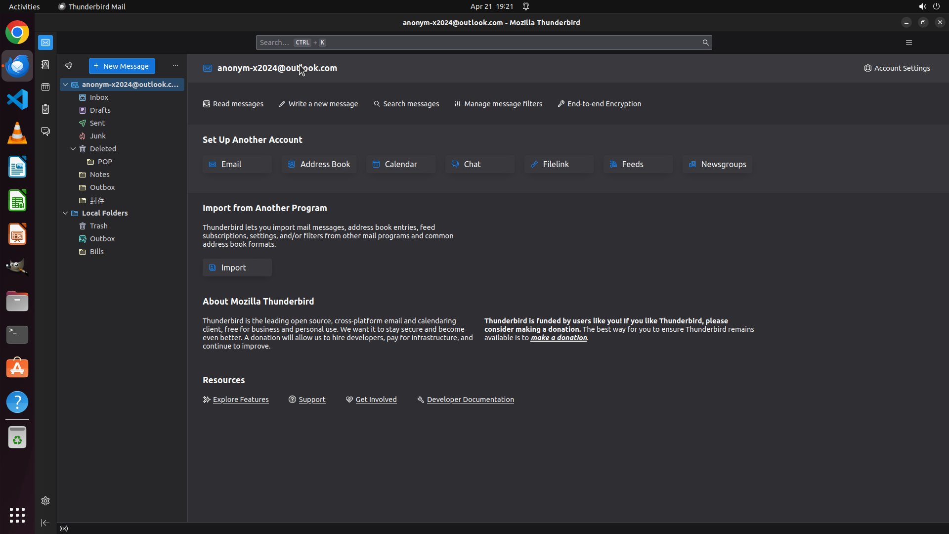This screenshot has height=534, width=949.
Task: Open the Tasks space icon
Action: [x=45, y=109]
